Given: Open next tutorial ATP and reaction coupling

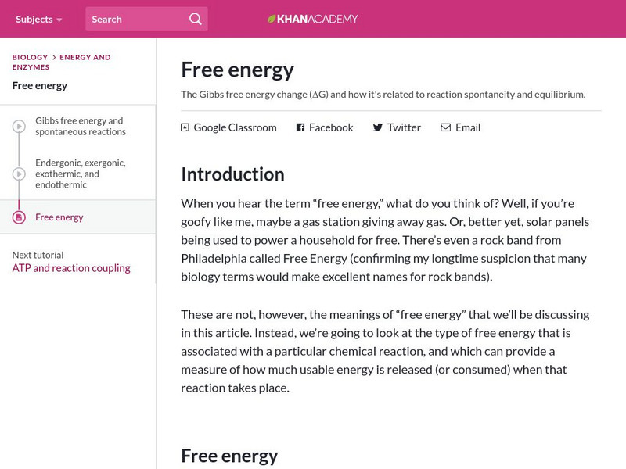Looking at the screenshot, I should (71, 267).
